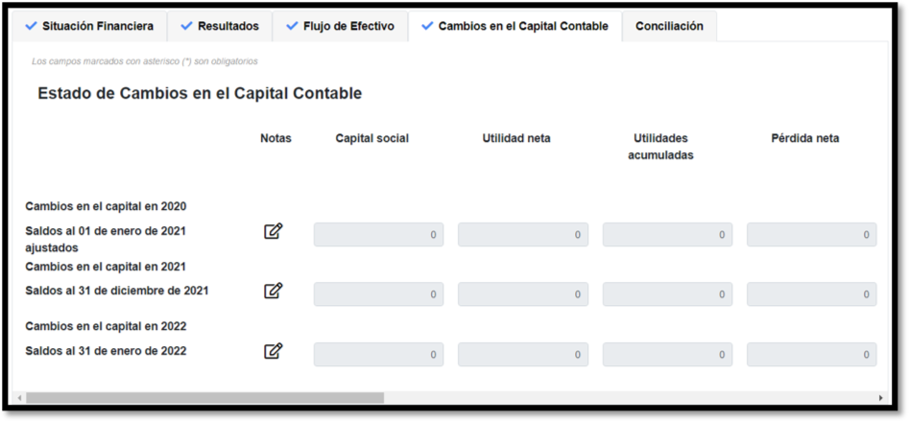Click the scroll right arrow
This screenshot has width=909, height=421.
[880, 398]
